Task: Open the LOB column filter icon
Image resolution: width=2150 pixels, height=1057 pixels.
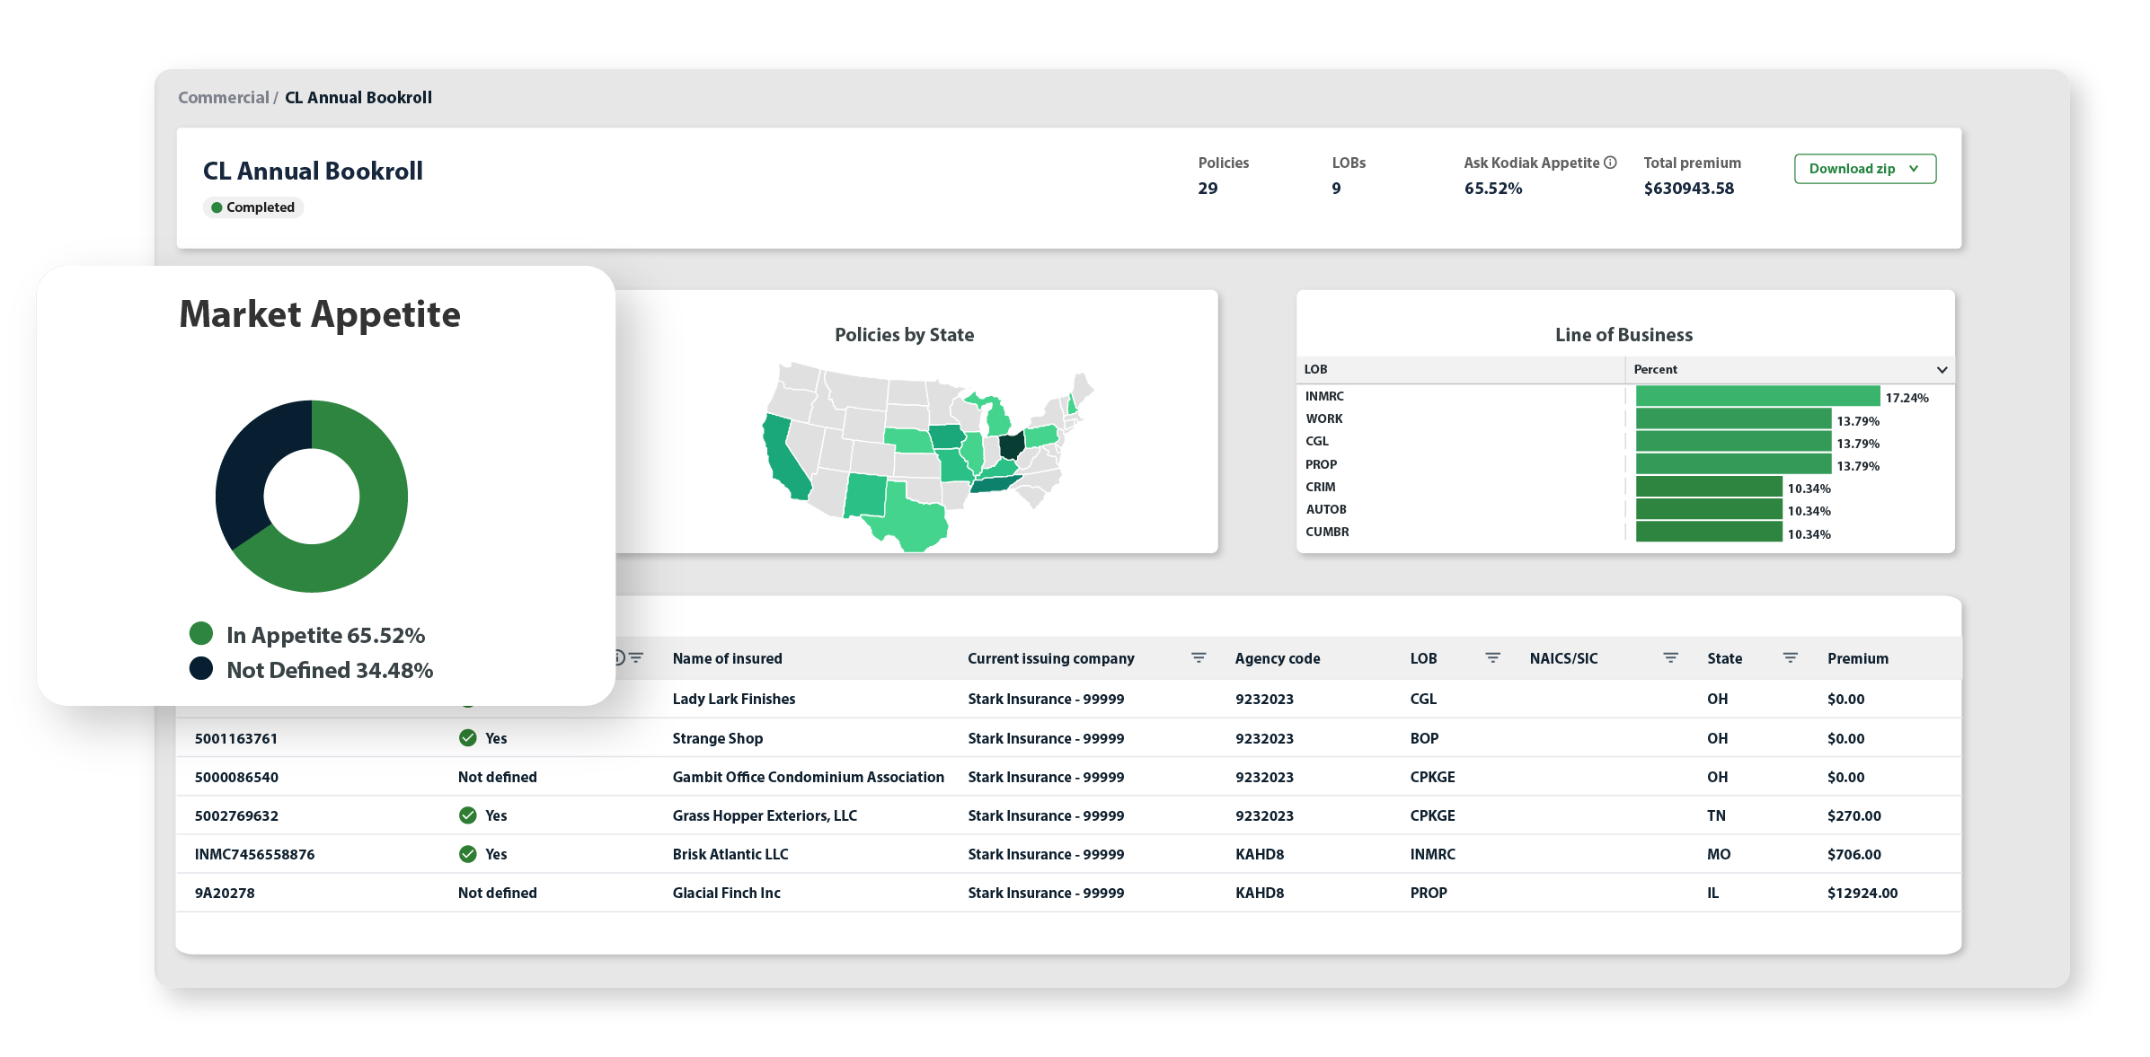Action: coord(1492,658)
